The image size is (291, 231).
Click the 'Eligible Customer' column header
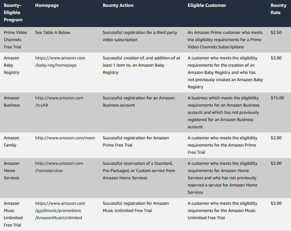(x=207, y=5)
